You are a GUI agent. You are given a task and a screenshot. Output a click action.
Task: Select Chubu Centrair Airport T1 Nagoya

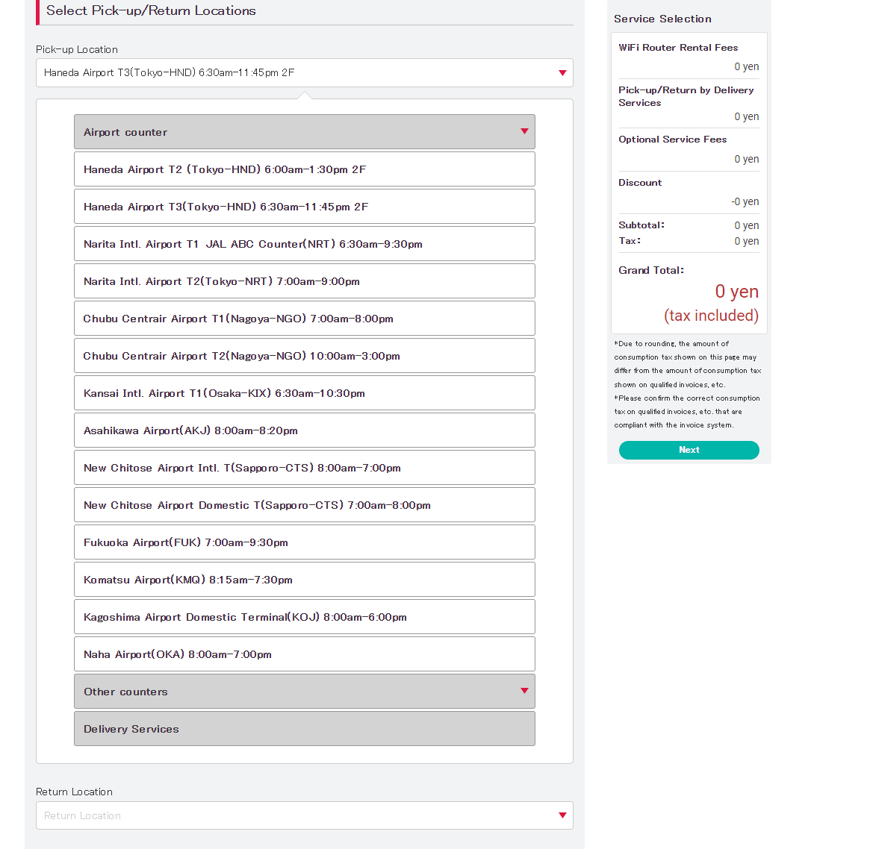point(304,319)
